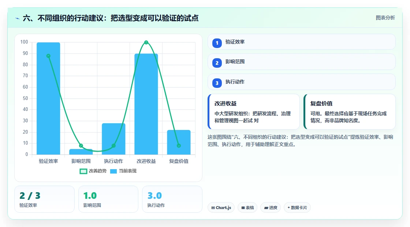This screenshot has width=410, height=227.
Task: Click the 复盘价值 card
Action: [349, 112]
